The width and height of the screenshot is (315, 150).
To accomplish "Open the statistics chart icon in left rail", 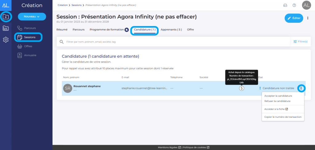I will 6,28.
